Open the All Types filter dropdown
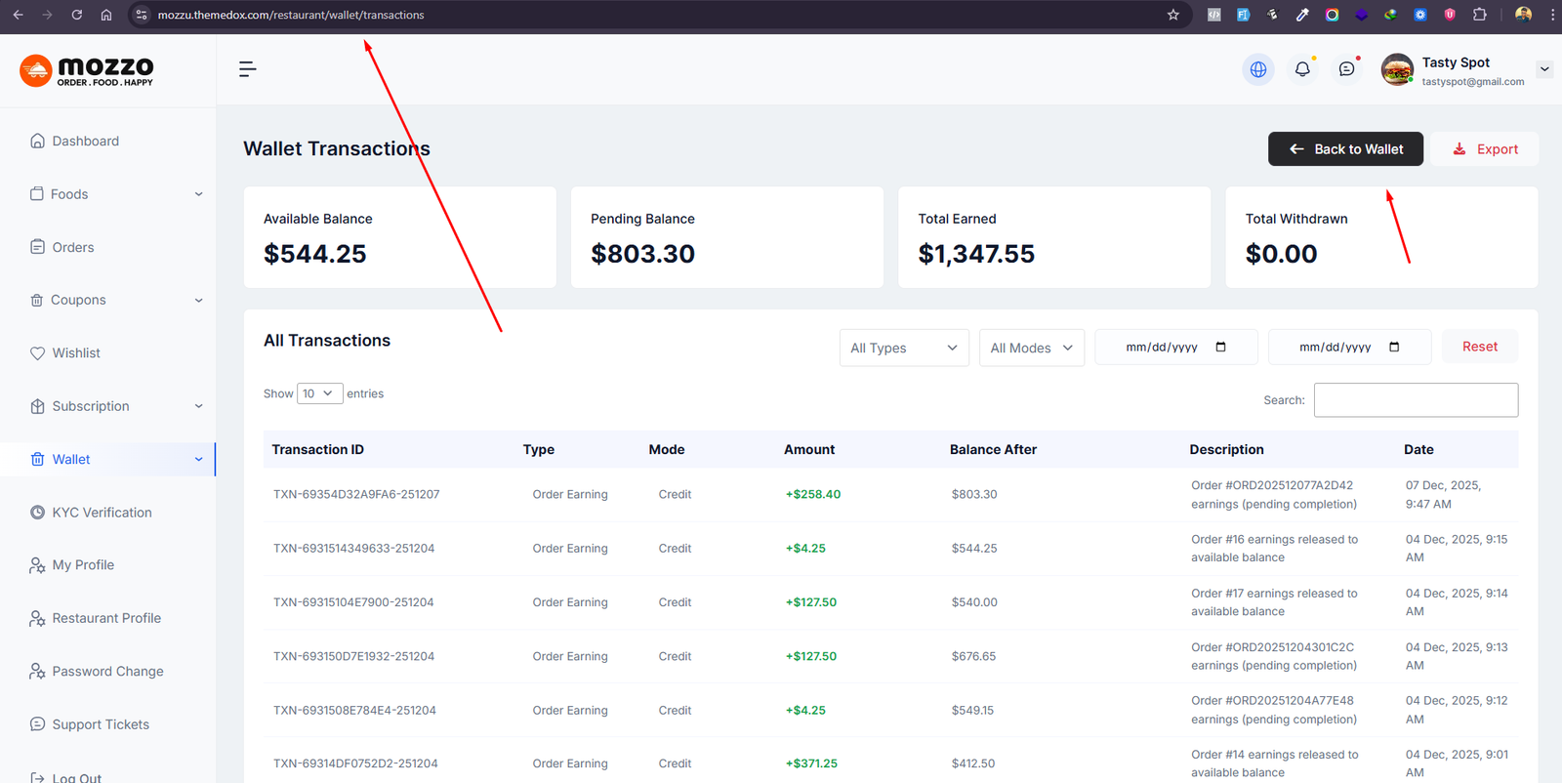The image size is (1562, 783). tap(903, 348)
